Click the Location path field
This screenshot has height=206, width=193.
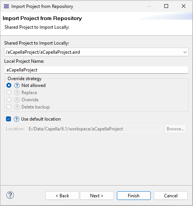point(94,129)
